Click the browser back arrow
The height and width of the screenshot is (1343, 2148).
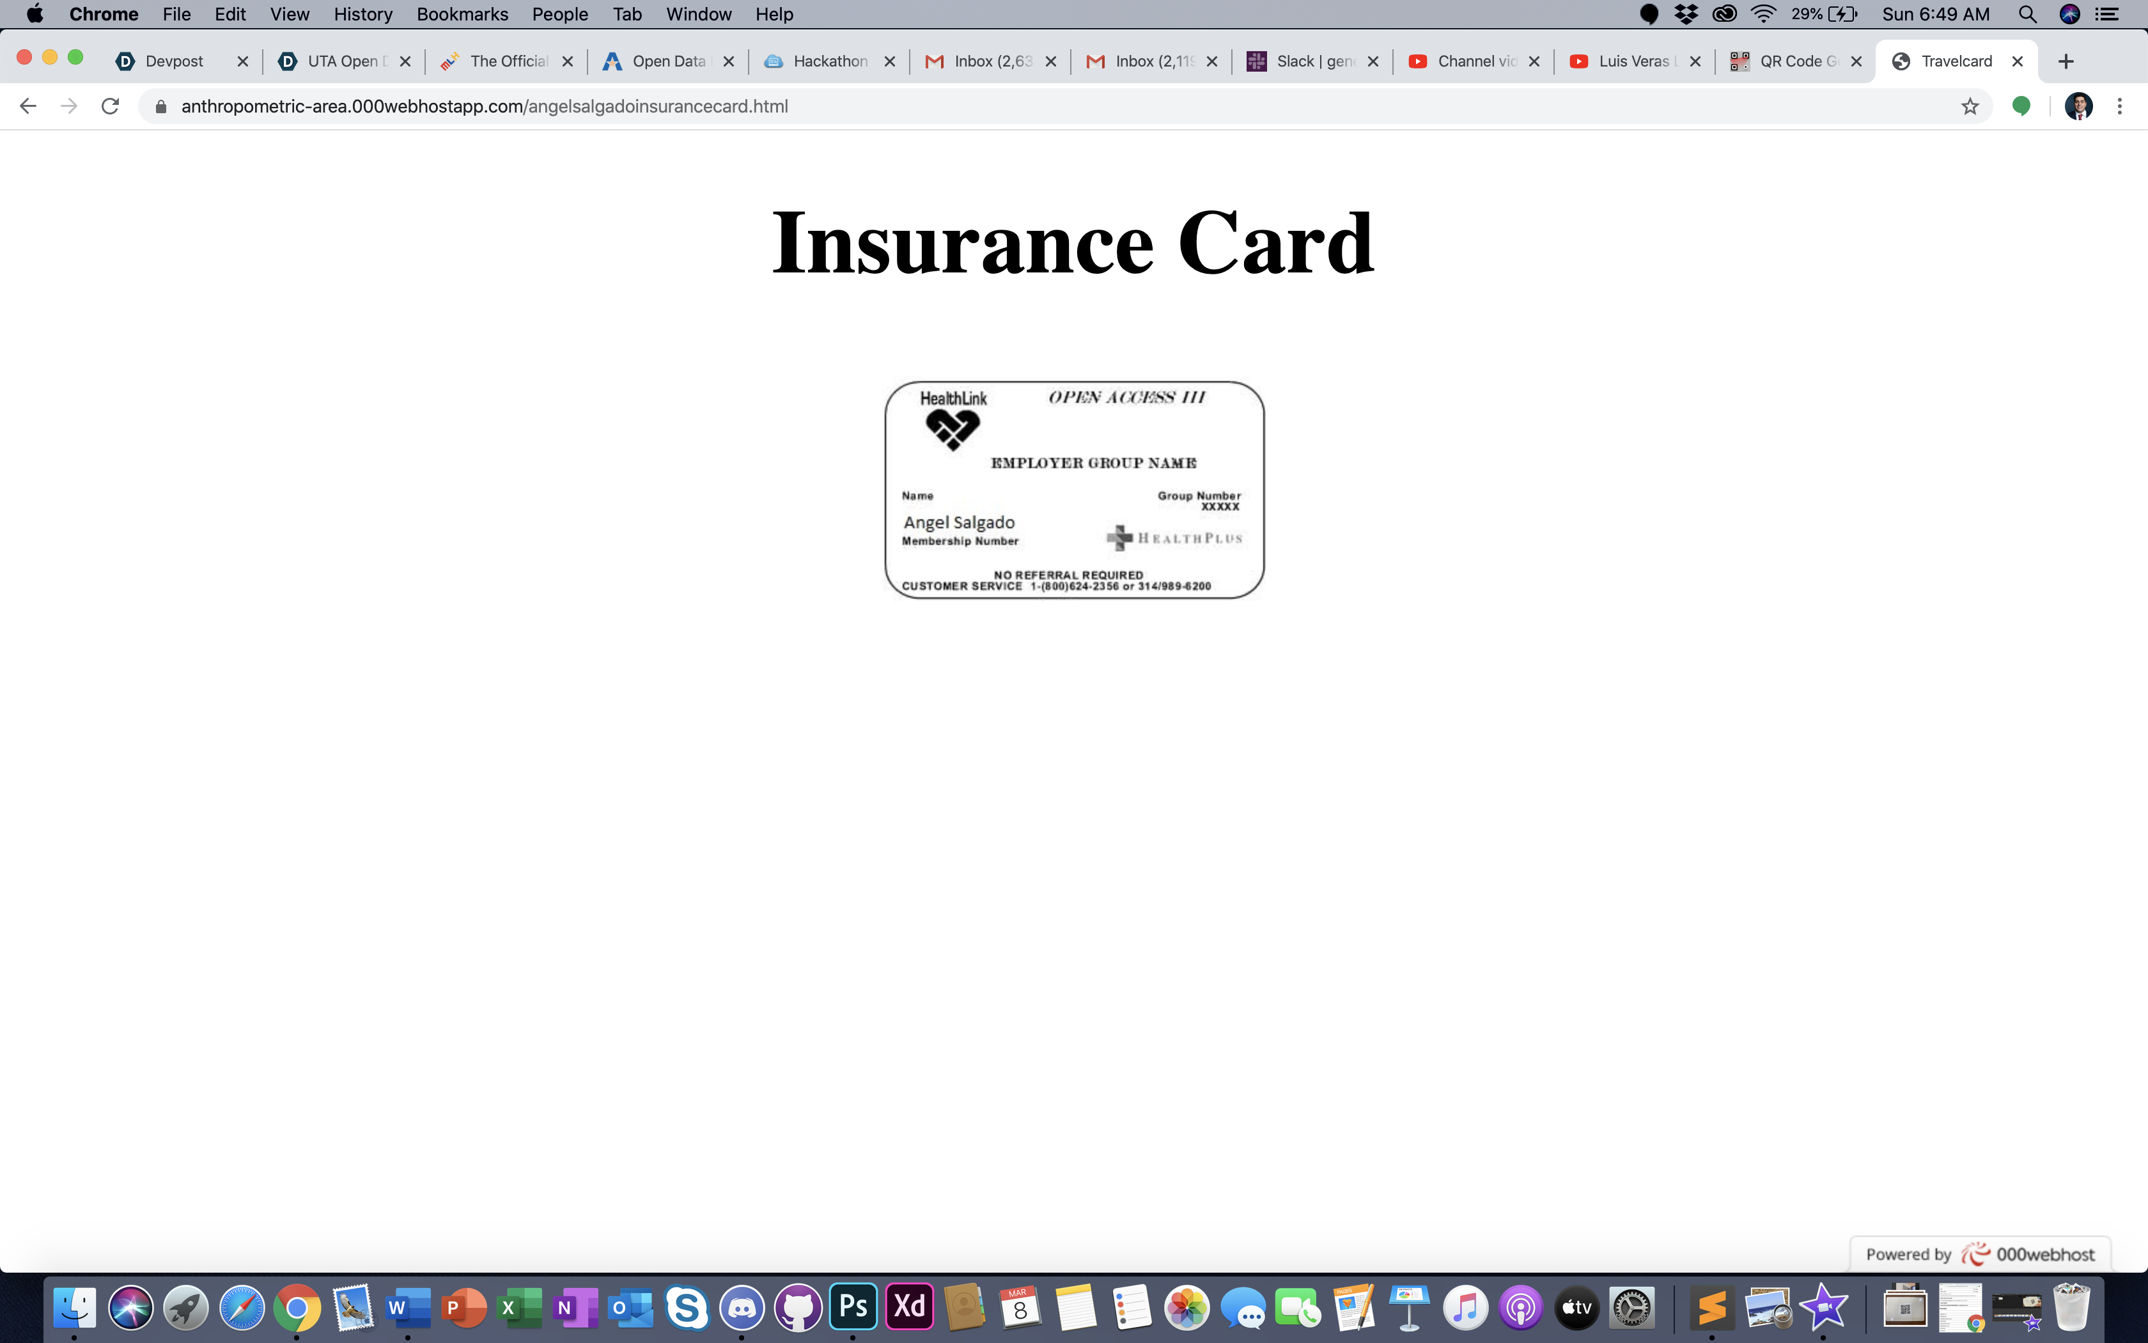(27, 107)
